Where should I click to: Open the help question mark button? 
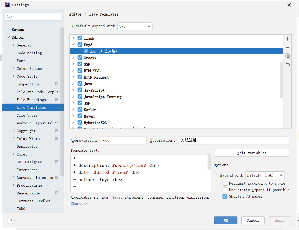pyautogui.click(x=11, y=220)
